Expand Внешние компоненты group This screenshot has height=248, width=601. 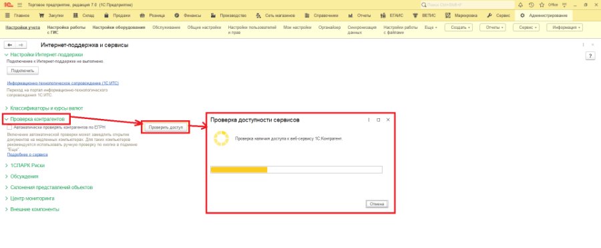[35, 209]
